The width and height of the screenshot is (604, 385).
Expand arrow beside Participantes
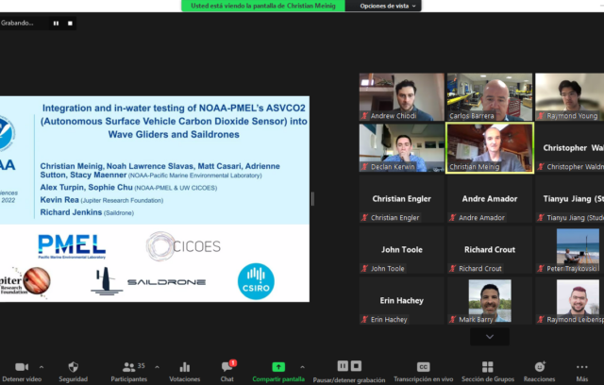click(x=158, y=367)
